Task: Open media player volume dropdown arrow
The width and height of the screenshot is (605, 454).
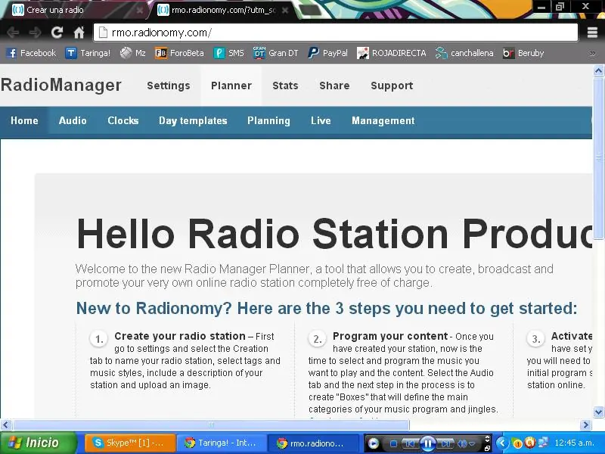Action: pyautogui.click(x=472, y=444)
